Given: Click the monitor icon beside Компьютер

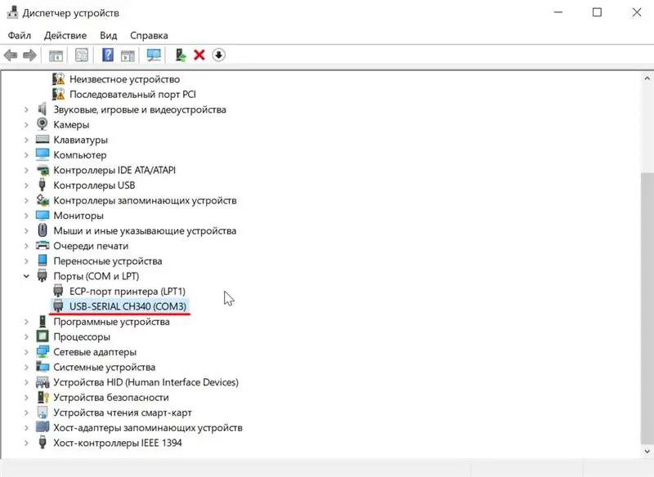Looking at the screenshot, I should tap(43, 154).
